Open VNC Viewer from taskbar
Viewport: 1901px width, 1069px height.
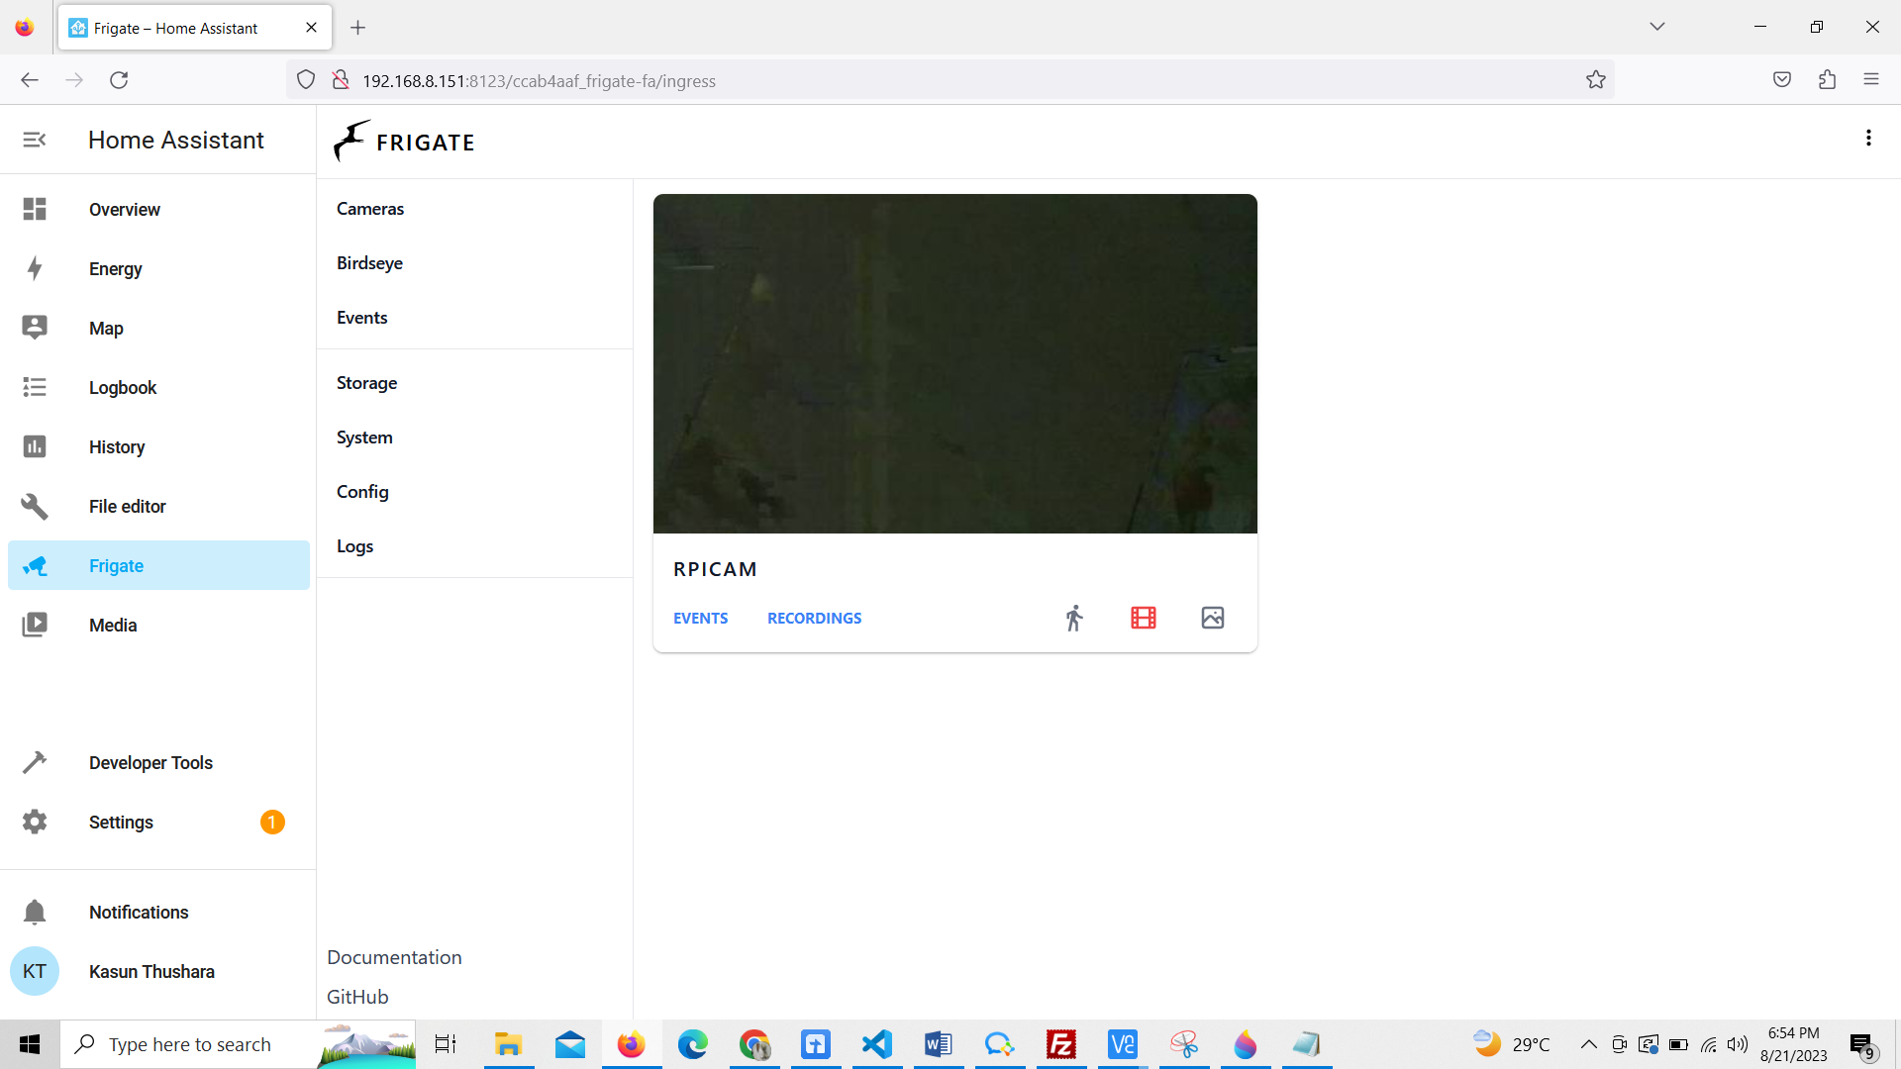(x=1123, y=1044)
